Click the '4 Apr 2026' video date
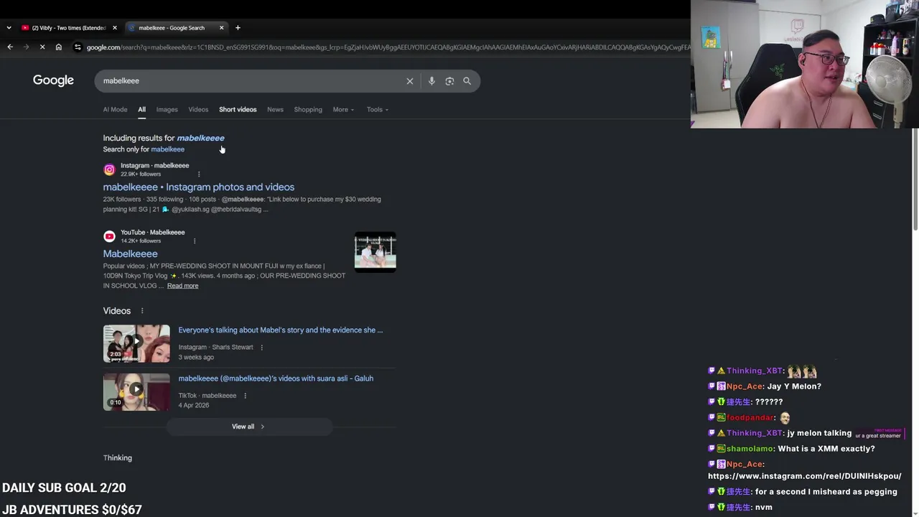The width and height of the screenshot is (919, 517). 194,406
